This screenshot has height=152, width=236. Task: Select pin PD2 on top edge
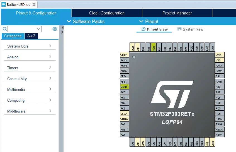pyautogui.click(x=186, y=47)
